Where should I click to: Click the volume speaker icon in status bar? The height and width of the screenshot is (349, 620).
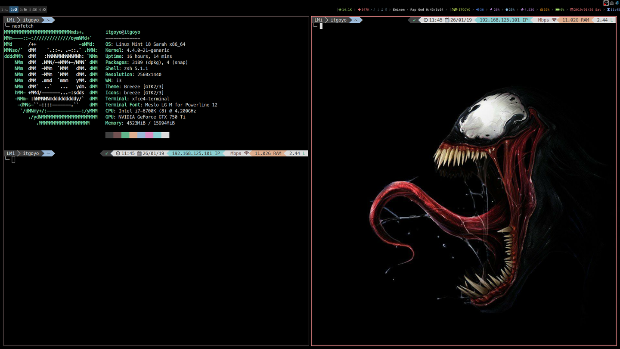click(477, 9)
